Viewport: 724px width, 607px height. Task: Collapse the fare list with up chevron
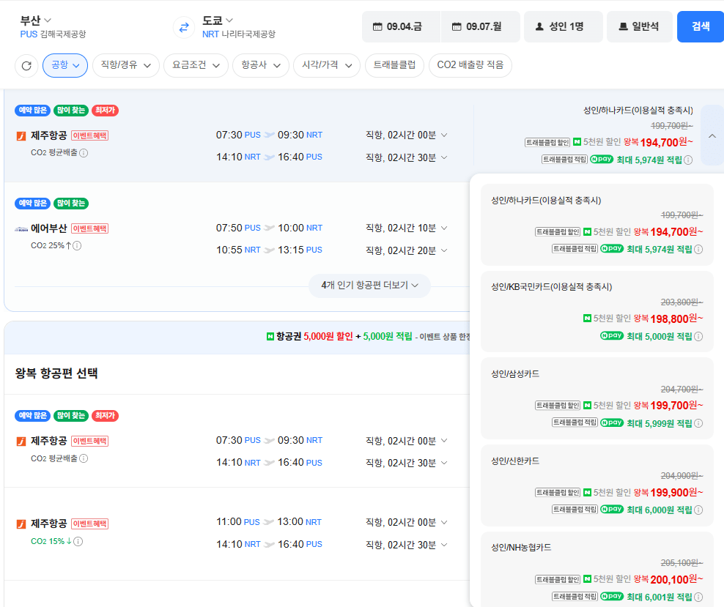712,135
